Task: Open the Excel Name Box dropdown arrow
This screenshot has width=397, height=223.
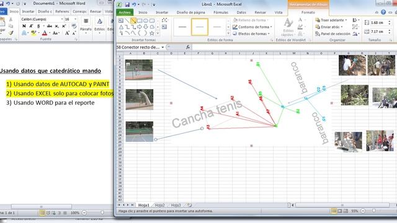Action: [x=163, y=47]
